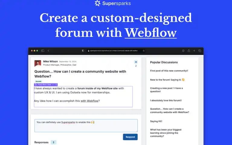
Task: Open 'What has been your biggest learning' discussion
Action: pyautogui.click(x=166, y=133)
